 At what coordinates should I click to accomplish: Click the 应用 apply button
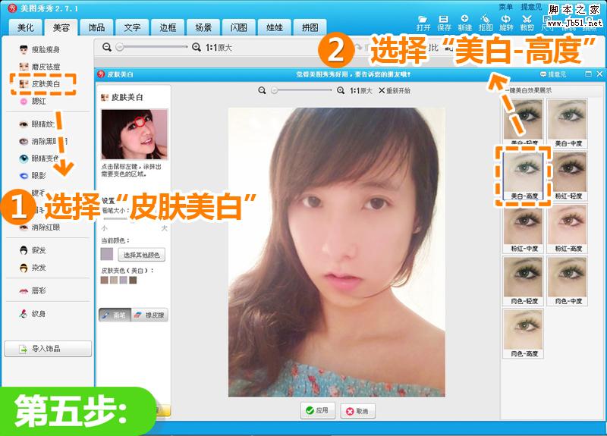point(317,410)
